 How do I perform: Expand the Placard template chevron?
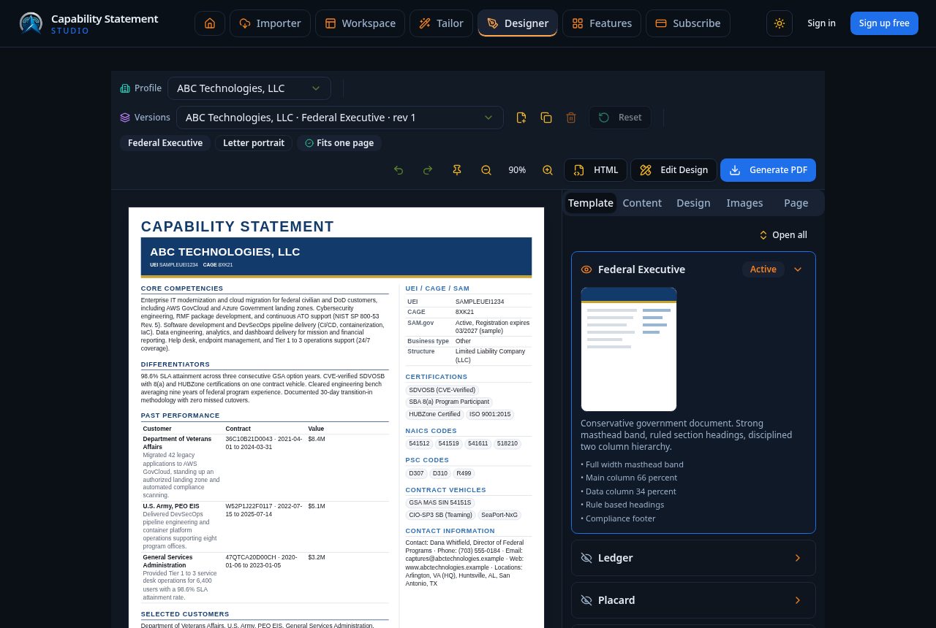click(798, 600)
